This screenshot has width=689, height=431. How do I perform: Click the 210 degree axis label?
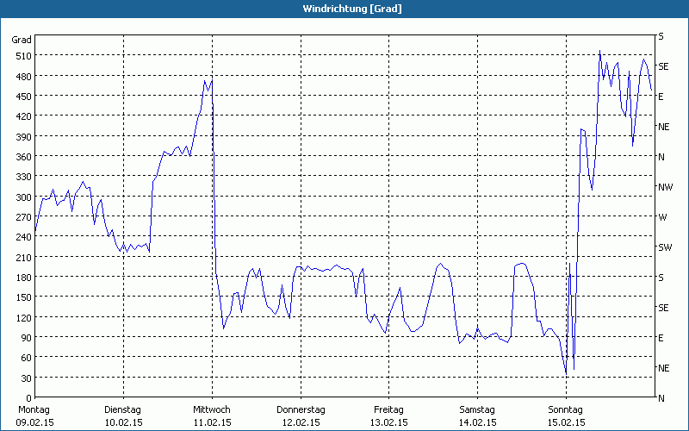point(24,258)
